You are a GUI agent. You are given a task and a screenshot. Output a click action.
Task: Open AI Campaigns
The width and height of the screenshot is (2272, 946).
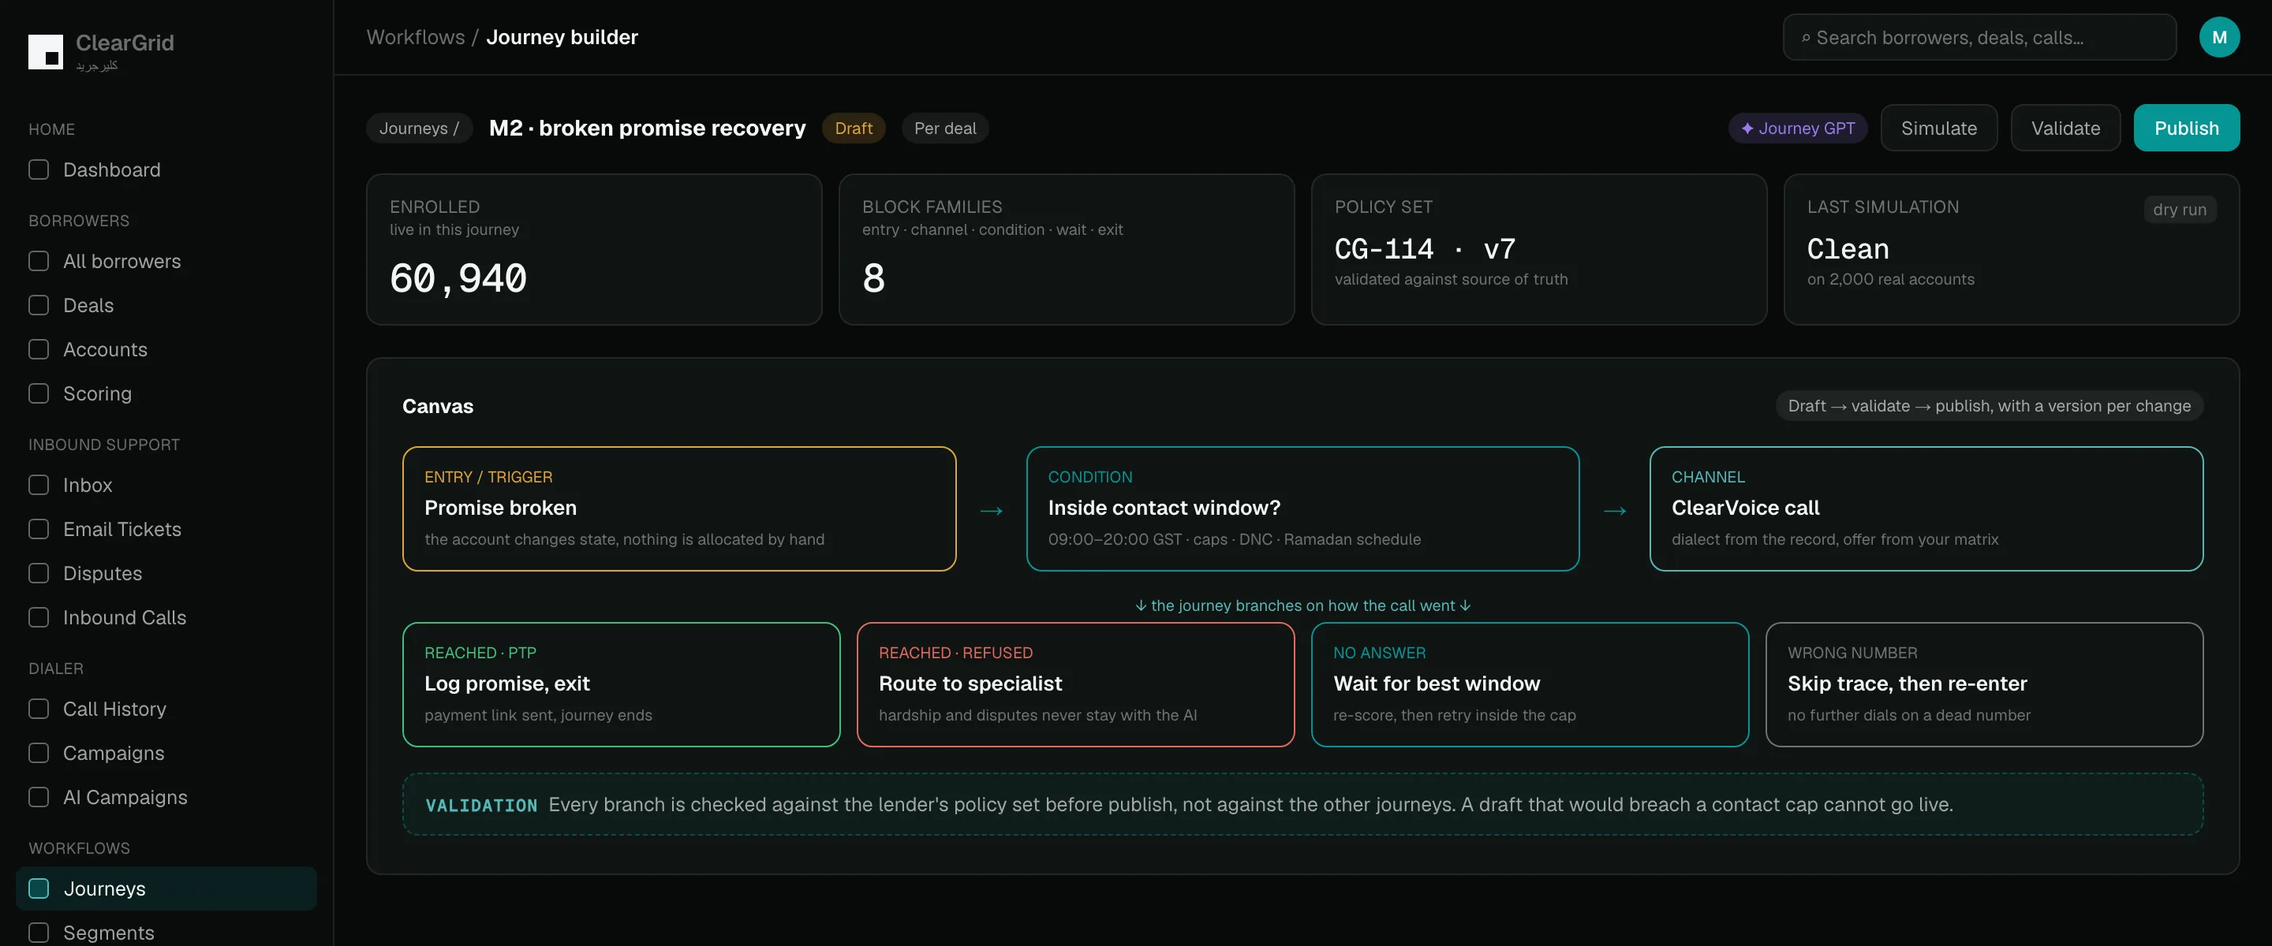click(166, 797)
